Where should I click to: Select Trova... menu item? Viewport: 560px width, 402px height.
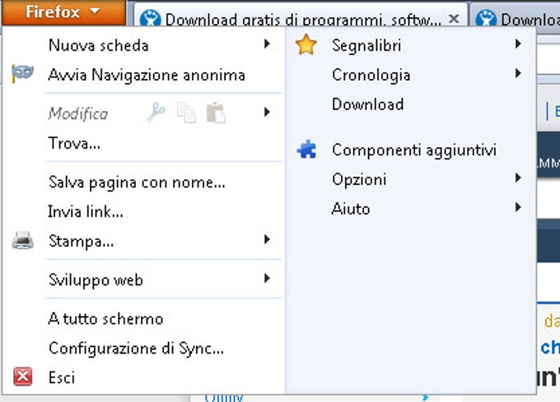pos(142,143)
